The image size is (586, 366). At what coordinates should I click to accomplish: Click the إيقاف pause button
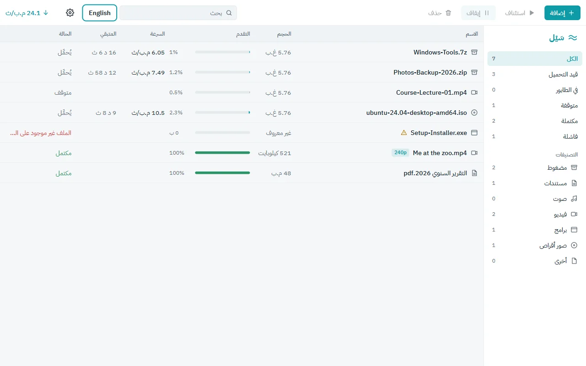(478, 13)
